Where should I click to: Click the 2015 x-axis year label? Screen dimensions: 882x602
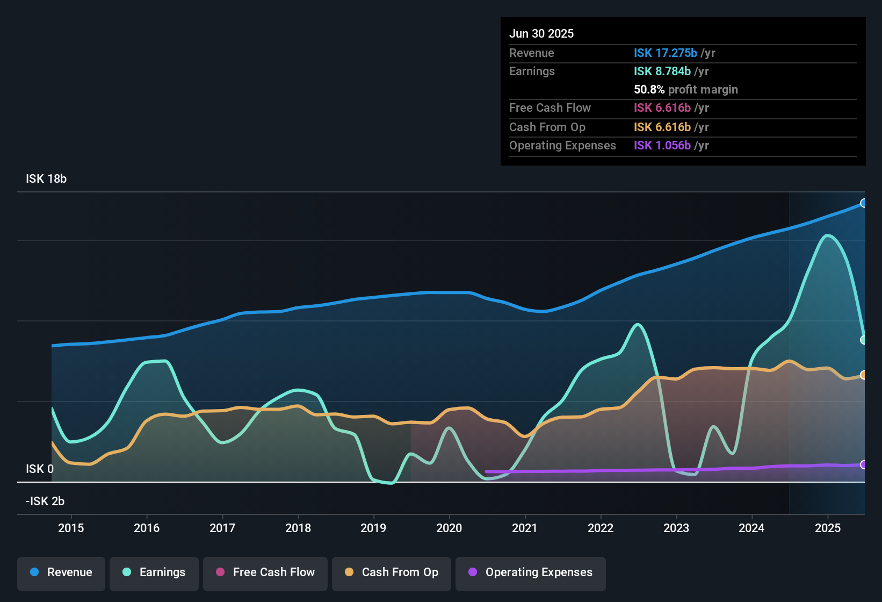pos(71,528)
